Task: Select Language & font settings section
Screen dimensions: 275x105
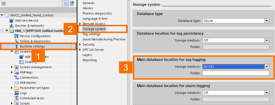Action: tap(95, 18)
